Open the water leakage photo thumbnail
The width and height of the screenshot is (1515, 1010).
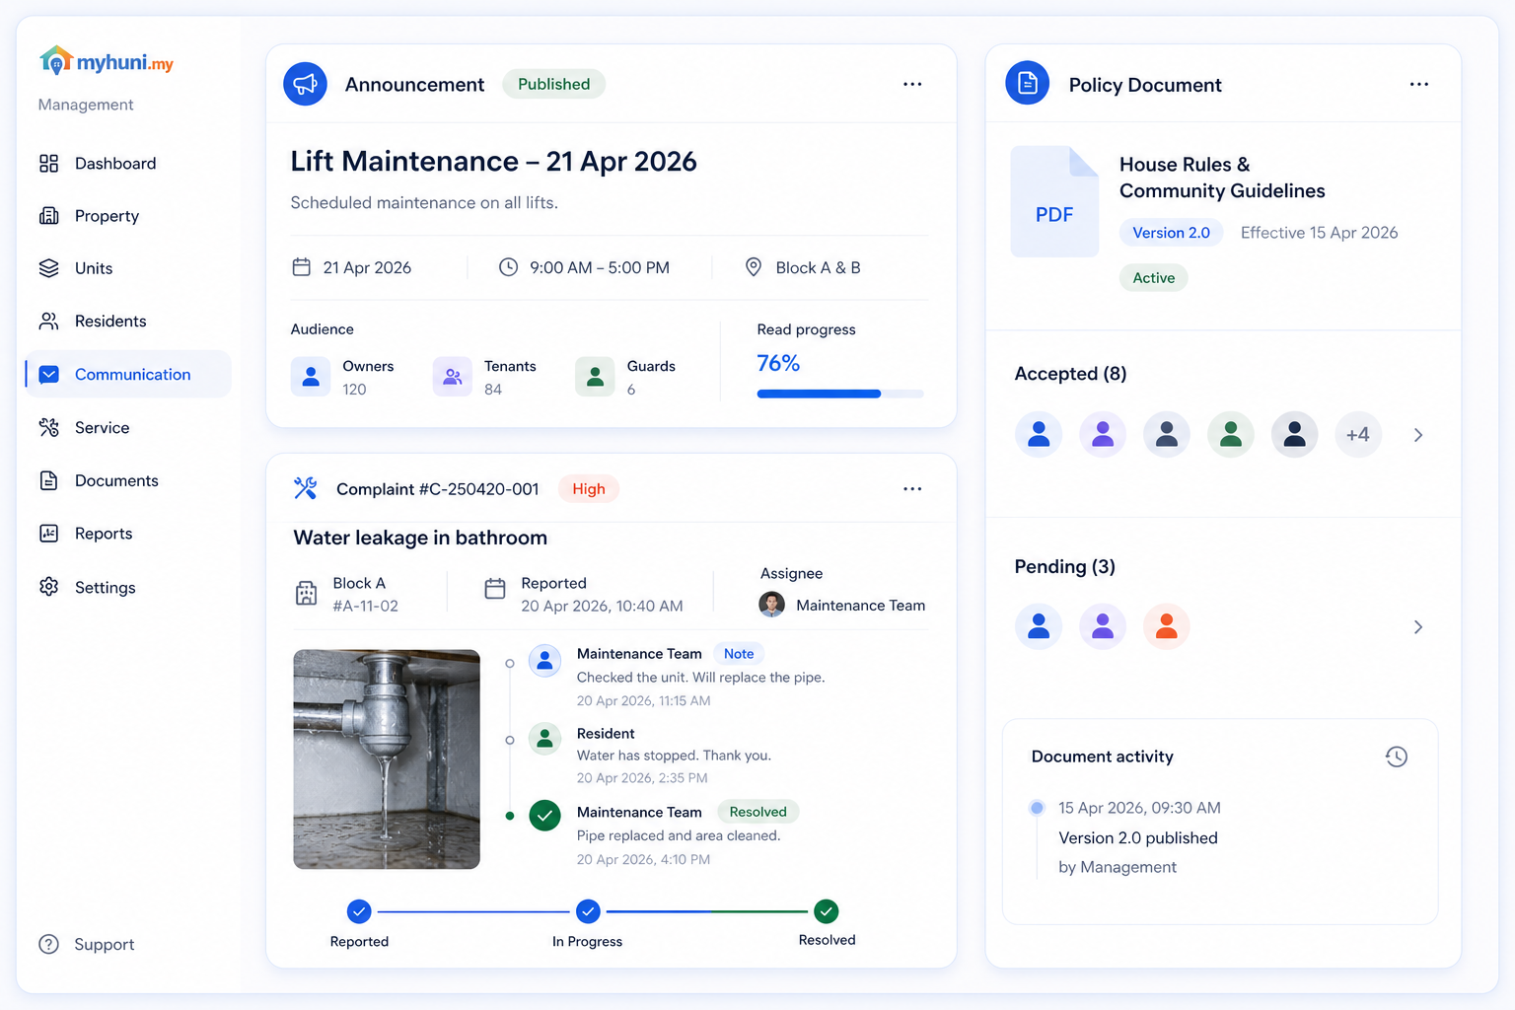click(x=387, y=758)
